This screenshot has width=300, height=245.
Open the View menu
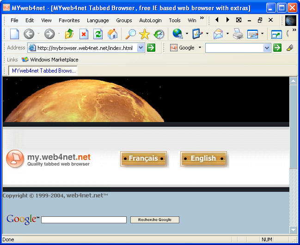[46, 20]
